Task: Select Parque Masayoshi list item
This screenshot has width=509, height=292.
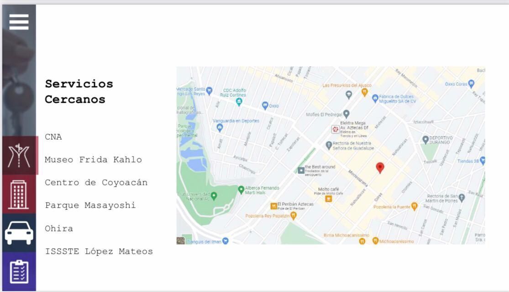Action: tap(90, 205)
